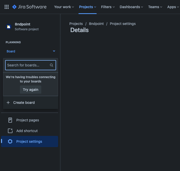Screen dimensions: 180x171
Task: Click the Project pages document icon
Action: pyautogui.click(x=10, y=120)
